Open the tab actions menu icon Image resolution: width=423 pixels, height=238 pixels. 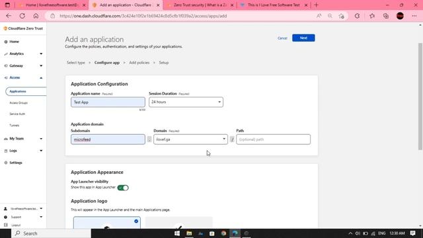[7, 5]
